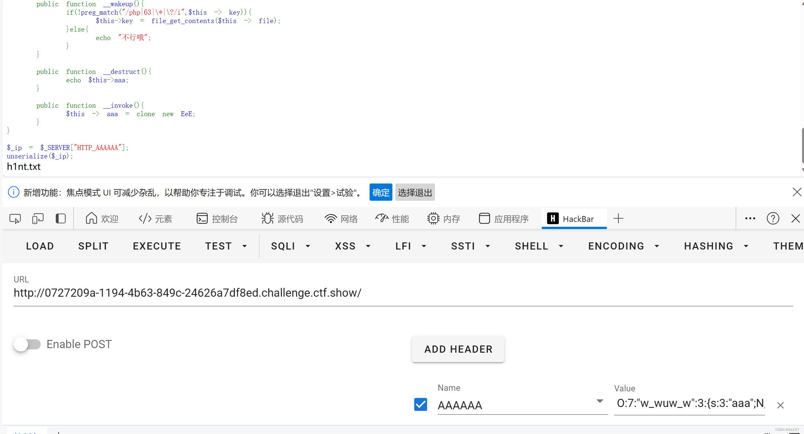Open the SQLI dropdown
Screen dimensions: 804x434
[x=308, y=246]
